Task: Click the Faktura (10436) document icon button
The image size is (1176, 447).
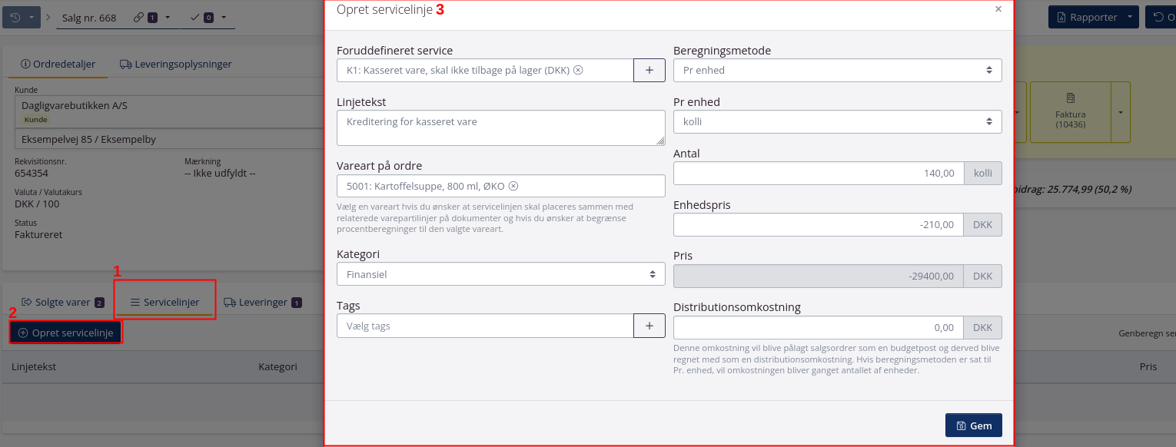Action: pyautogui.click(x=1070, y=112)
